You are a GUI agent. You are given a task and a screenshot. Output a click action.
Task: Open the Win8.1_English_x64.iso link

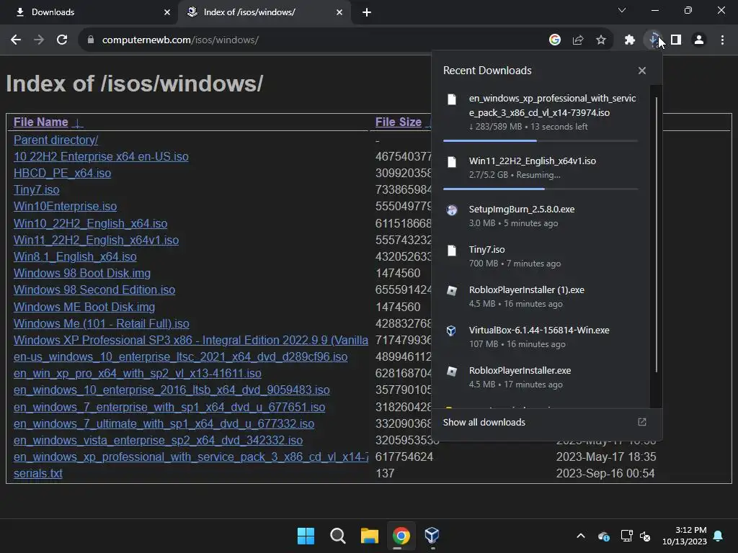pyautogui.click(x=75, y=257)
